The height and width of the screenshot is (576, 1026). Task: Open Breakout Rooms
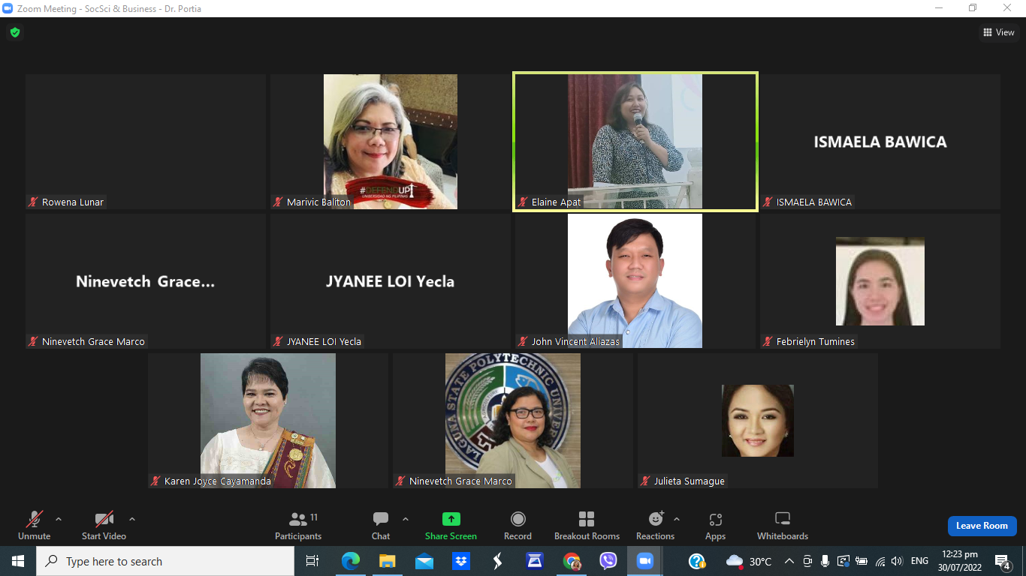click(587, 526)
